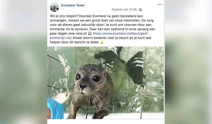Click the globe public privacy icon
The width and height of the screenshot is (212, 124).
pos(141,10)
